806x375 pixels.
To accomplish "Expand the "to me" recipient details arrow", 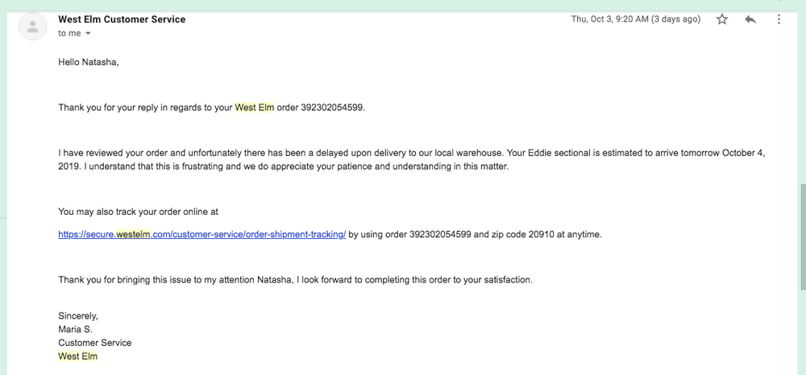I will pyautogui.click(x=88, y=34).
